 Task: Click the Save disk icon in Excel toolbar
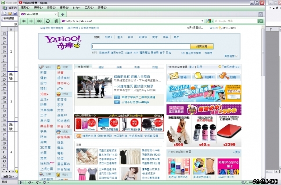pos(15,13)
